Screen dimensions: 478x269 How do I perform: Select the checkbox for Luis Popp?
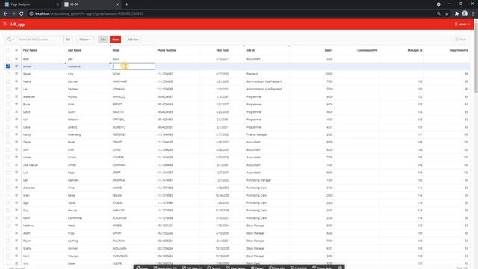tap(7, 173)
